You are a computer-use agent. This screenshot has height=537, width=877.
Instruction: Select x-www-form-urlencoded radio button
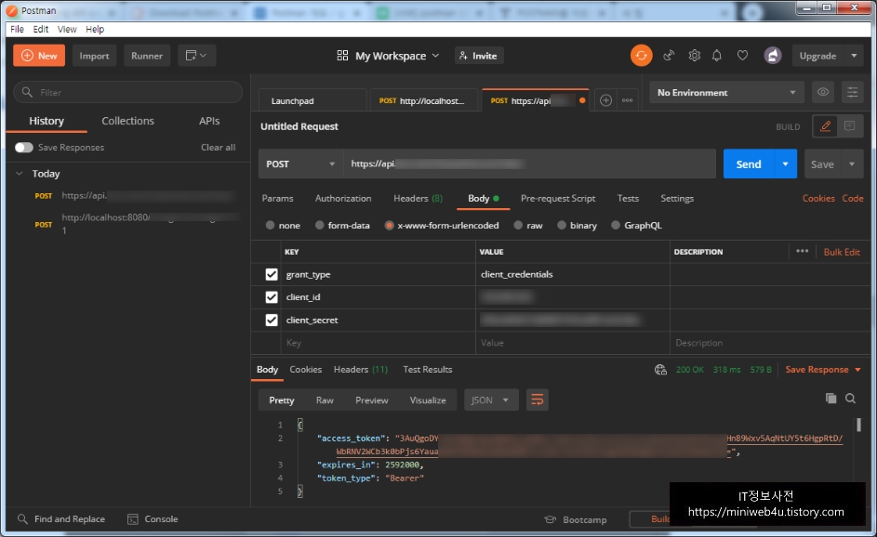tap(389, 225)
